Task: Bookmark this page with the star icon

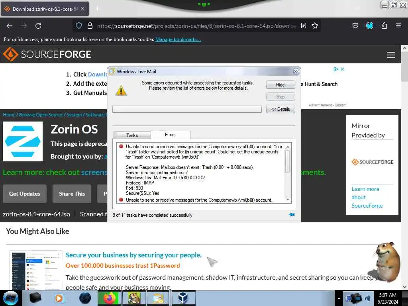Action: (x=315, y=25)
